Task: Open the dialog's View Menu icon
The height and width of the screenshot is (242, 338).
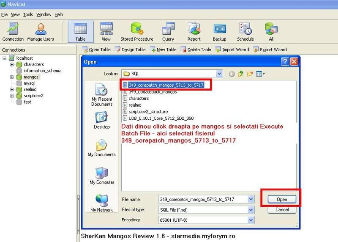Action: pyautogui.click(x=260, y=74)
